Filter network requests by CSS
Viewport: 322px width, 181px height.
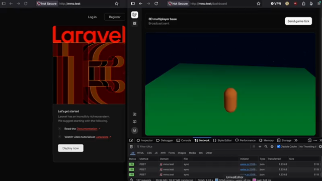[x=149, y=153]
